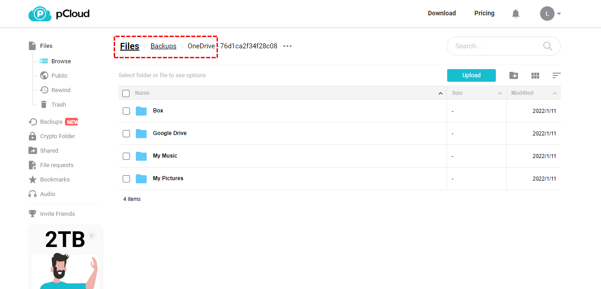Sort by Modified column arrow
Image resolution: width=601 pixels, height=289 pixels.
coord(555,93)
